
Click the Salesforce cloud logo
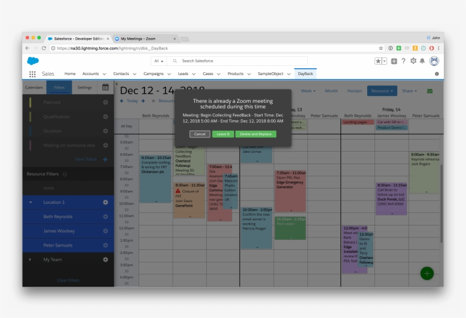pyautogui.click(x=33, y=61)
